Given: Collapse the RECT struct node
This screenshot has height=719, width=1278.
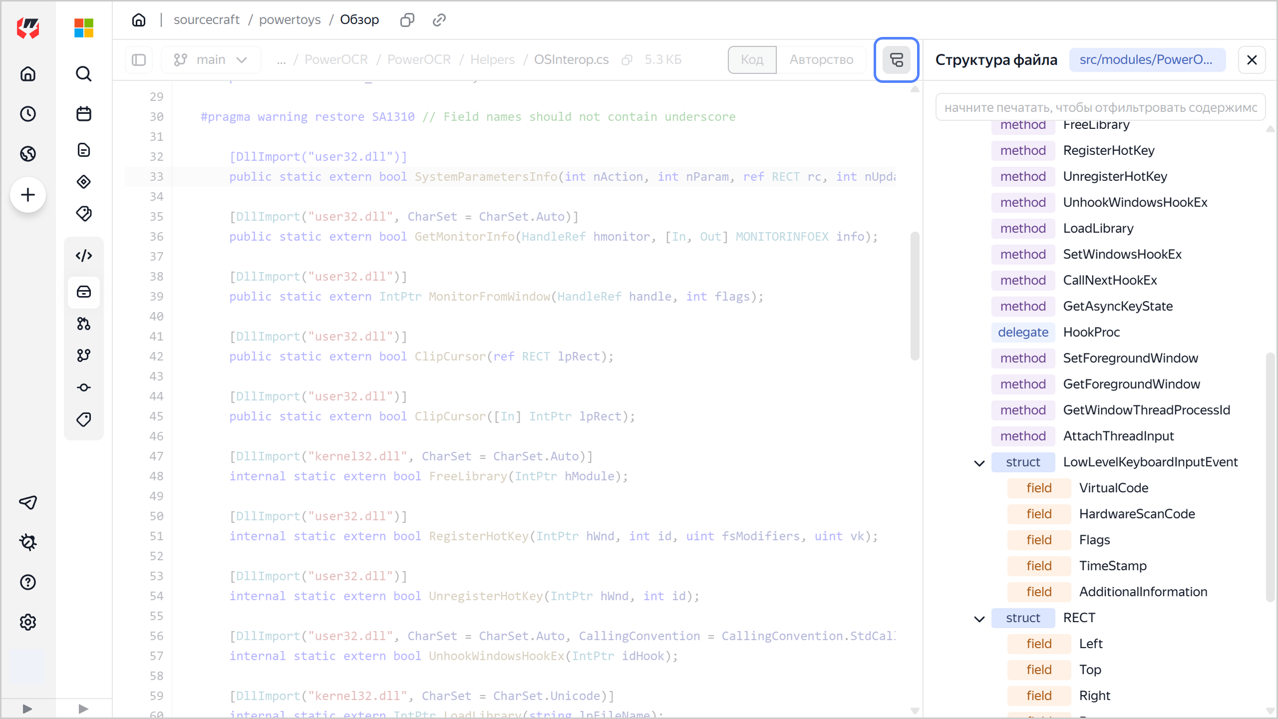Looking at the screenshot, I should (979, 619).
